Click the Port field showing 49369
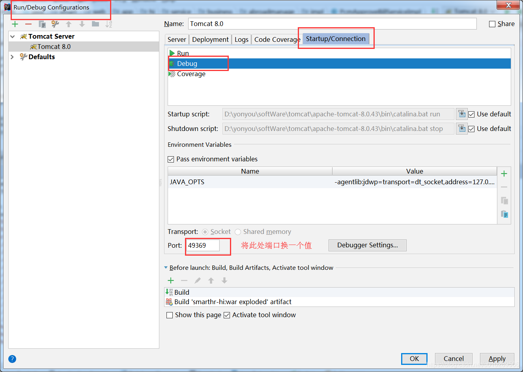523x372 pixels. click(203, 245)
